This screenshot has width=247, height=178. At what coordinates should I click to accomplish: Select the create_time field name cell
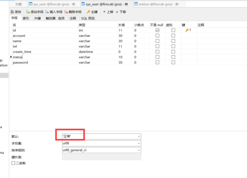46,52
